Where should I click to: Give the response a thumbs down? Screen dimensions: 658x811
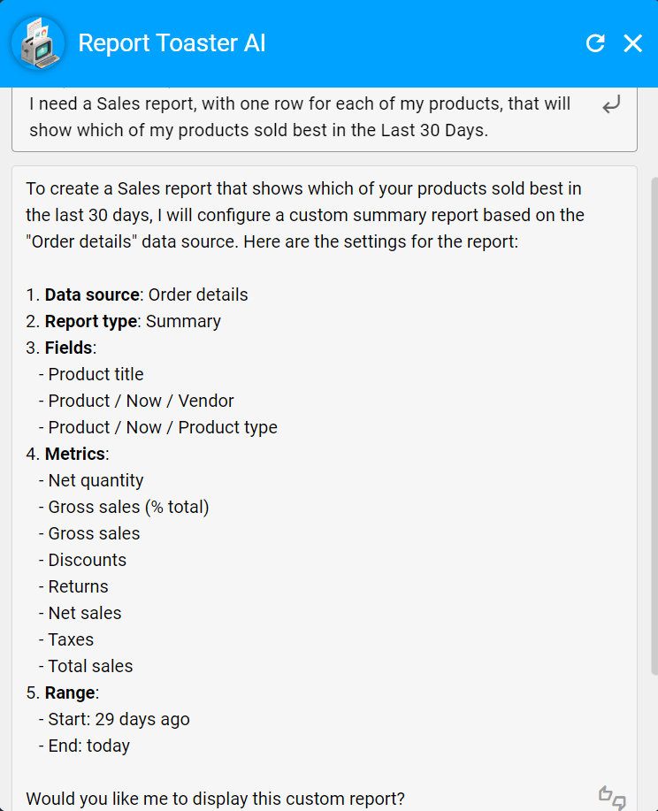619,802
